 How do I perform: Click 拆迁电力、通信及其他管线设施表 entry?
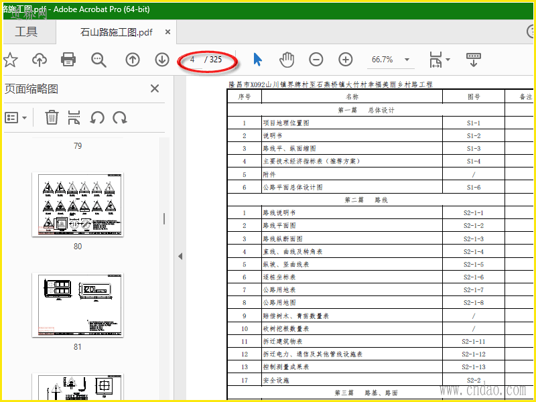[312, 354]
